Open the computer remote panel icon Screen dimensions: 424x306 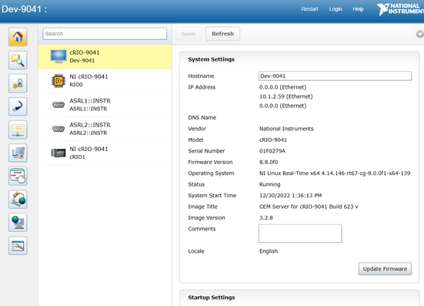click(x=18, y=153)
